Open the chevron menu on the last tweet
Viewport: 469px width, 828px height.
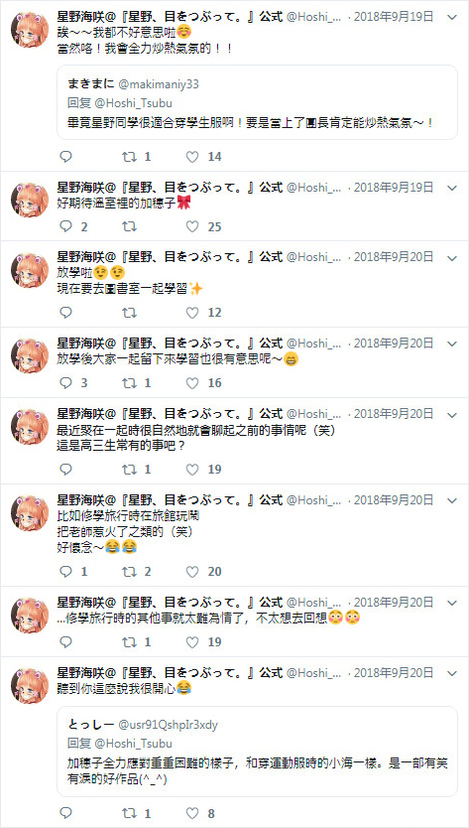pos(452,673)
